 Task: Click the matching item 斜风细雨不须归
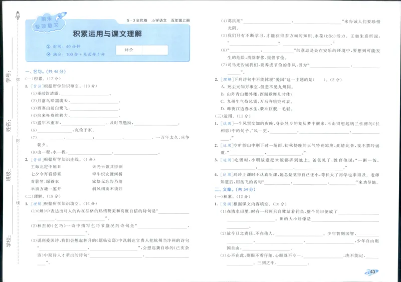click(107, 189)
